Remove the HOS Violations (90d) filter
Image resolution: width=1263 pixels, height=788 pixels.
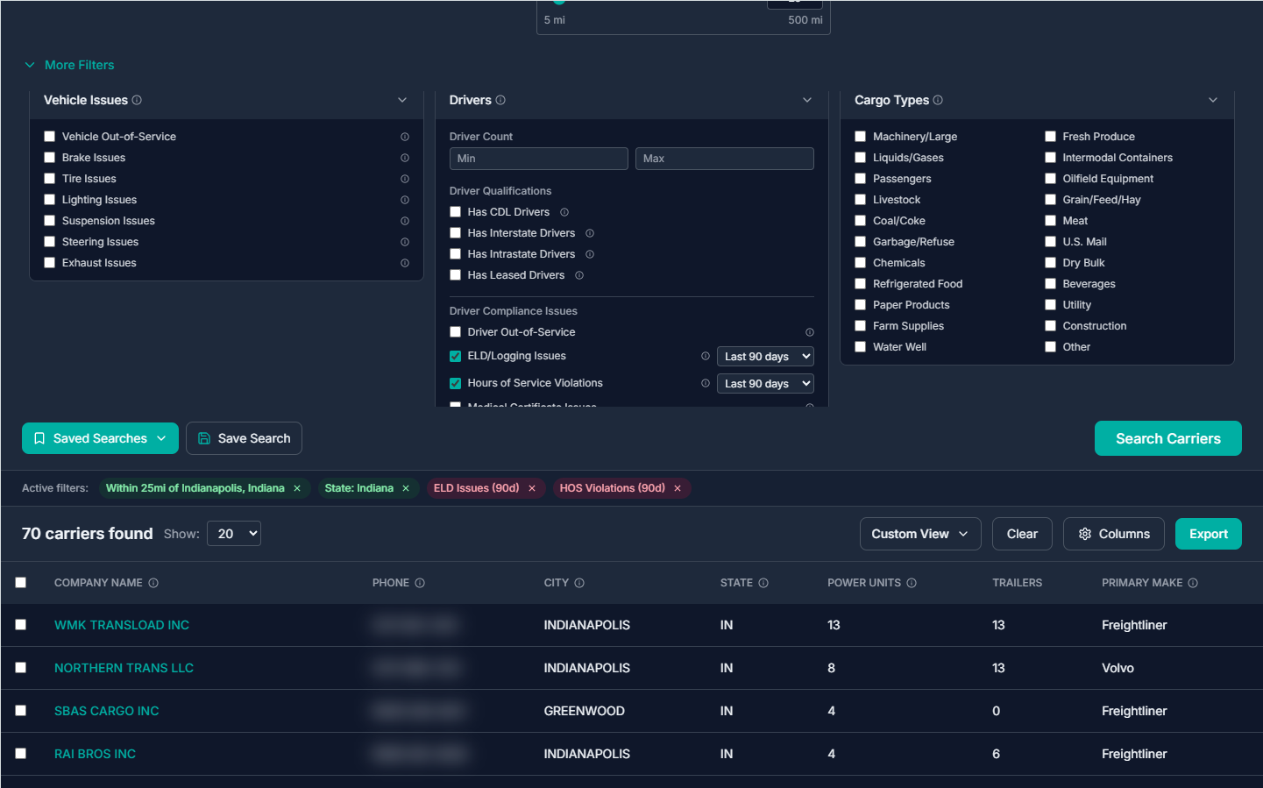(x=678, y=489)
